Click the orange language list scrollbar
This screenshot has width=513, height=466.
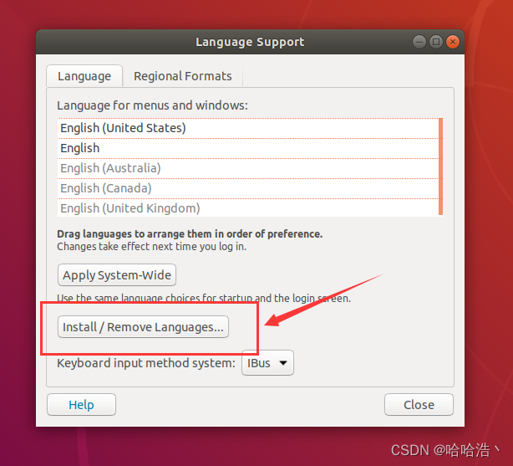coord(440,166)
